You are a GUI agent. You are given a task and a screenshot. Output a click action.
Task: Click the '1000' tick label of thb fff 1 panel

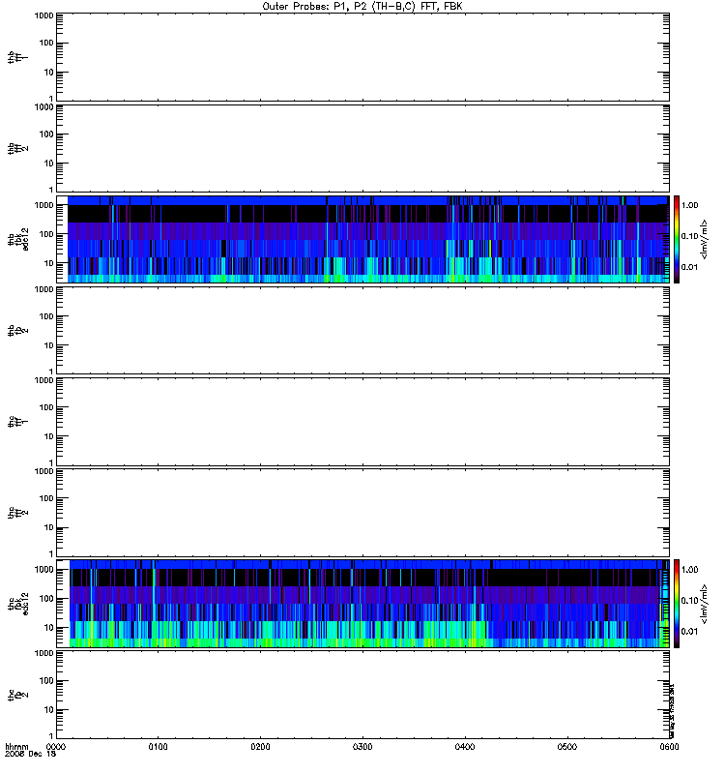(43, 15)
